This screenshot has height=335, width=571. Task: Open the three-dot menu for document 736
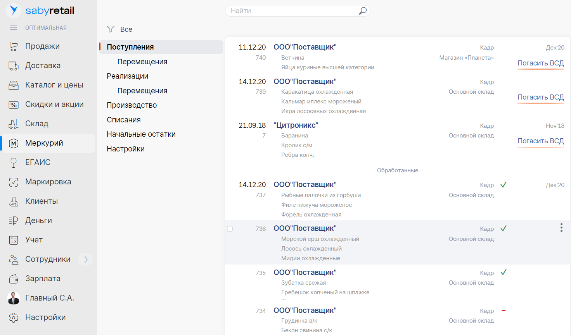click(x=561, y=228)
